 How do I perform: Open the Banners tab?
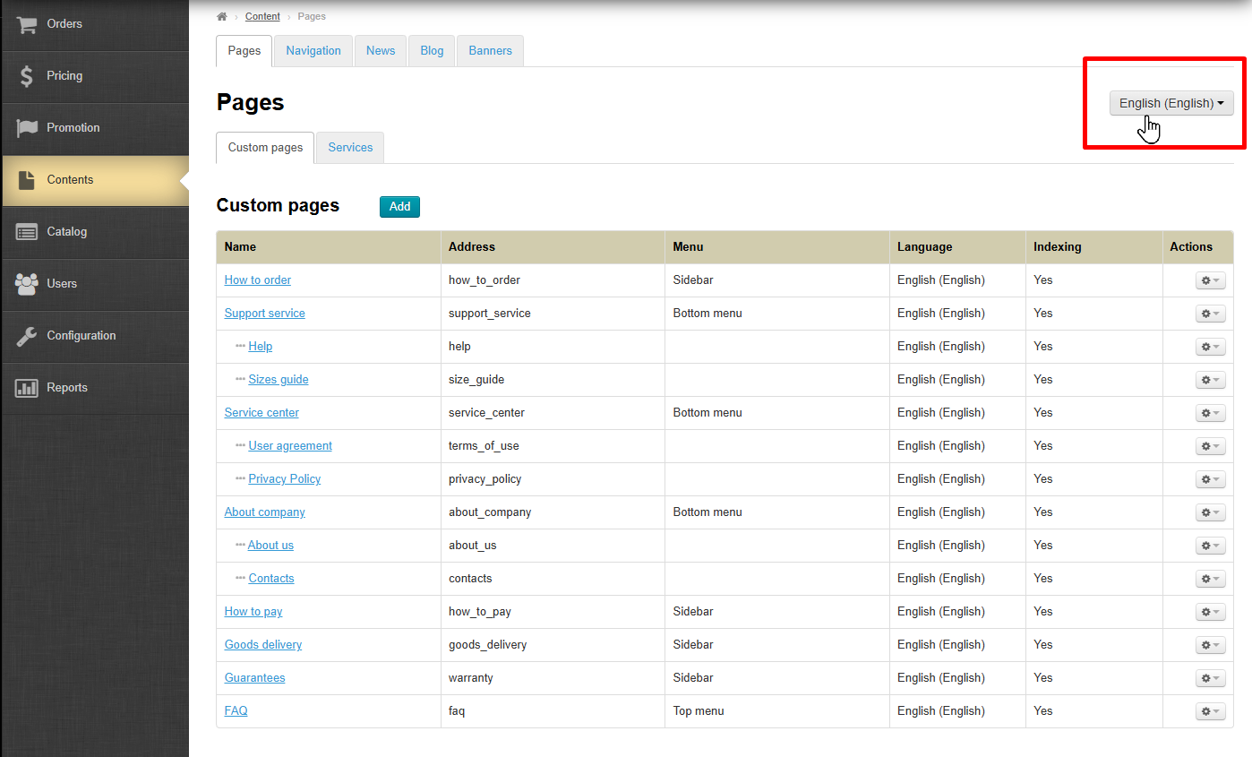(x=490, y=51)
